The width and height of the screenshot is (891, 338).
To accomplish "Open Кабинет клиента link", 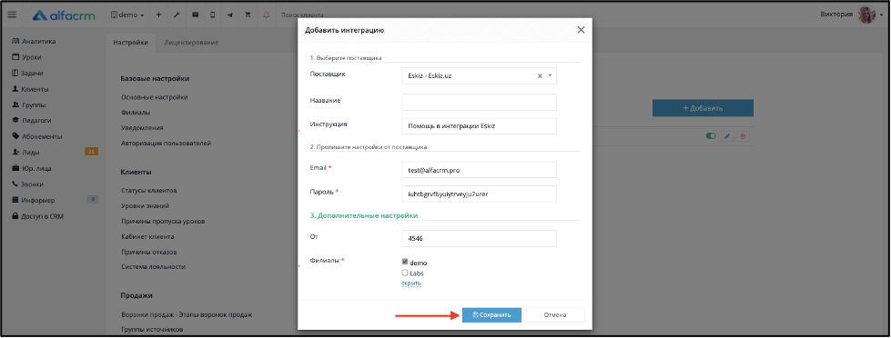I will 147,236.
